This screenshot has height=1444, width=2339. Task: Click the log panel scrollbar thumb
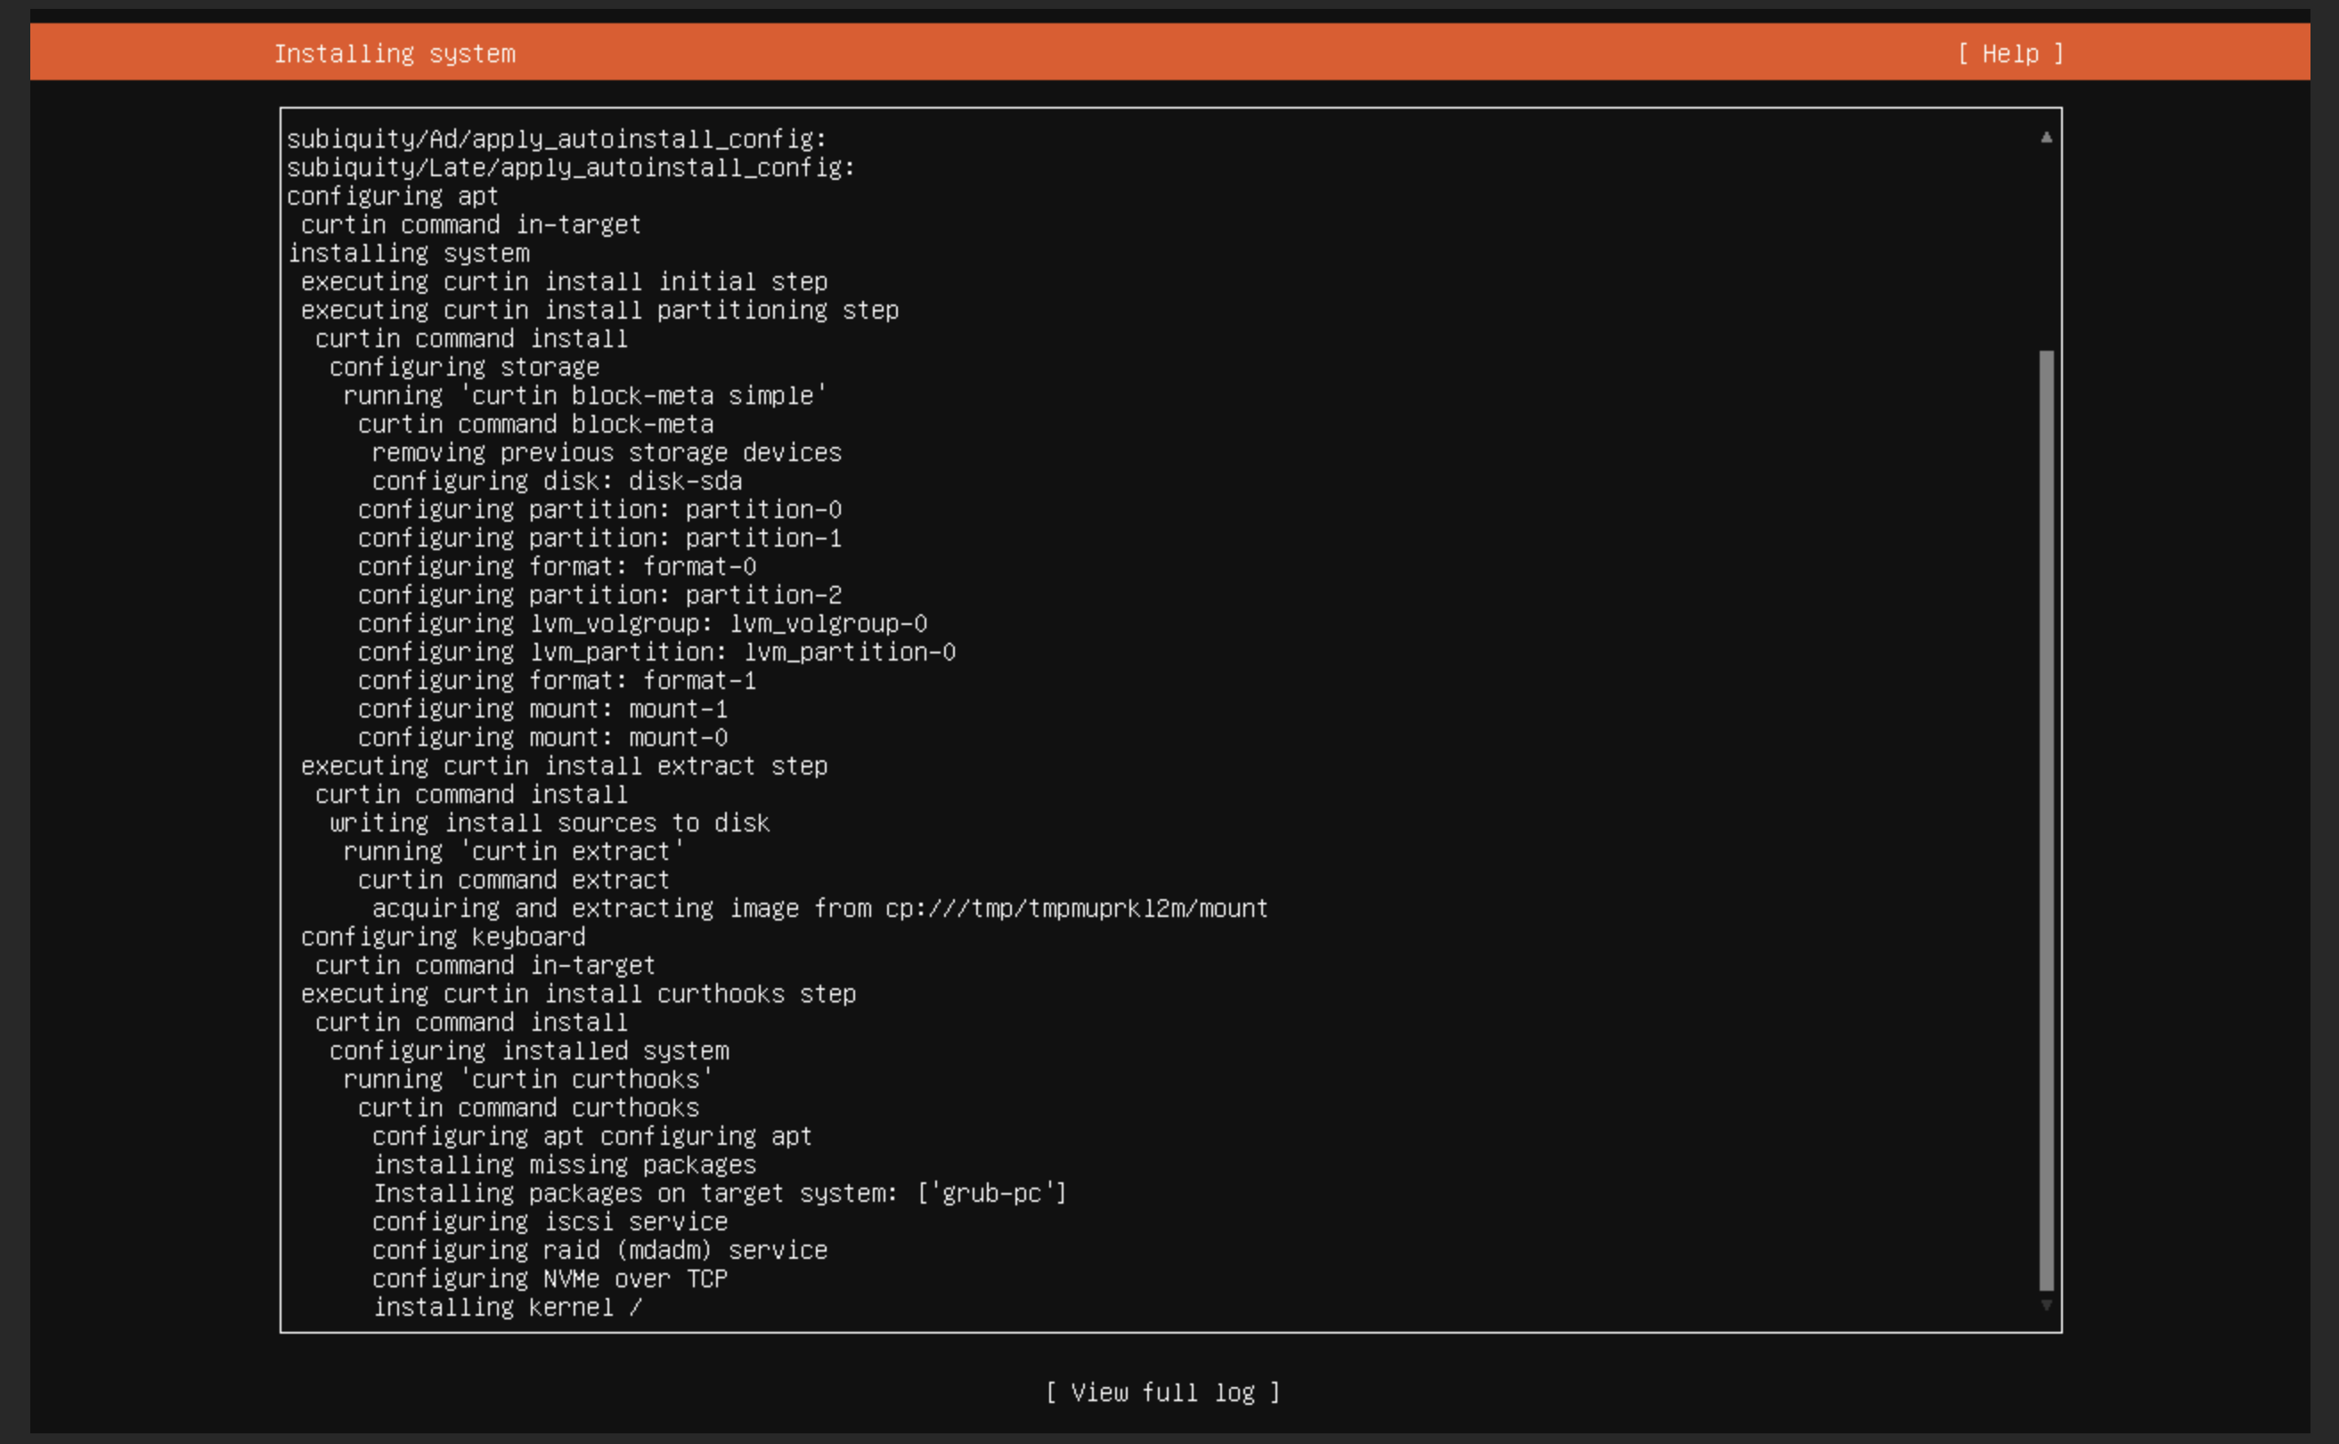click(2046, 820)
